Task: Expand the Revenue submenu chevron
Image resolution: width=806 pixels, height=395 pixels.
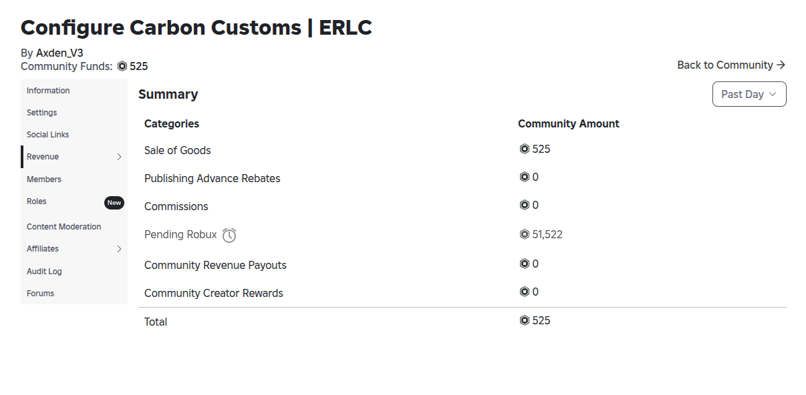Action: tap(119, 157)
